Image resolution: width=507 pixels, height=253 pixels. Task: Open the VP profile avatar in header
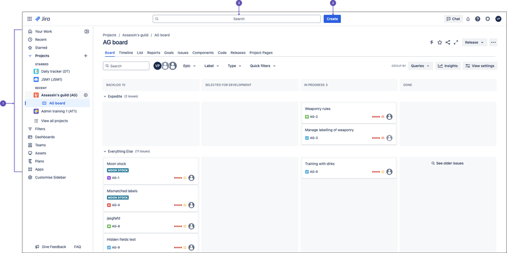click(498, 19)
